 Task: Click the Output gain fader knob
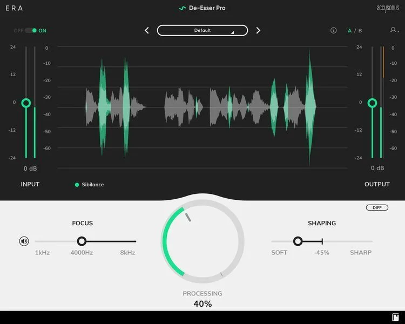(x=372, y=103)
